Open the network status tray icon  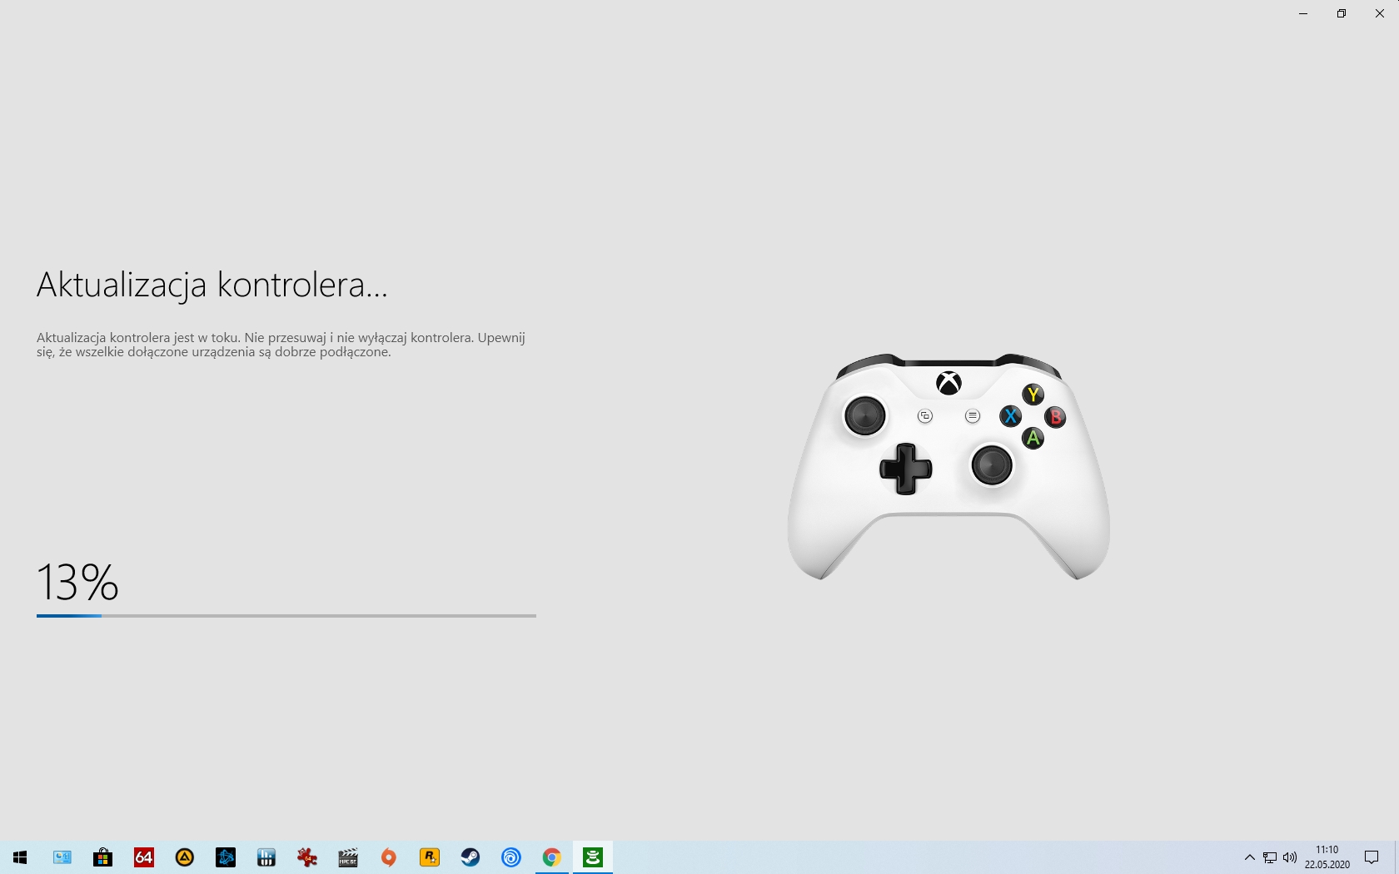[x=1270, y=857]
